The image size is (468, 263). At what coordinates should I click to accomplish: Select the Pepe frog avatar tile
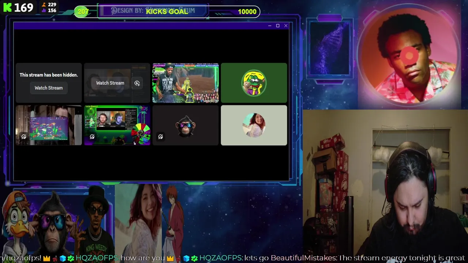point(254,83)
